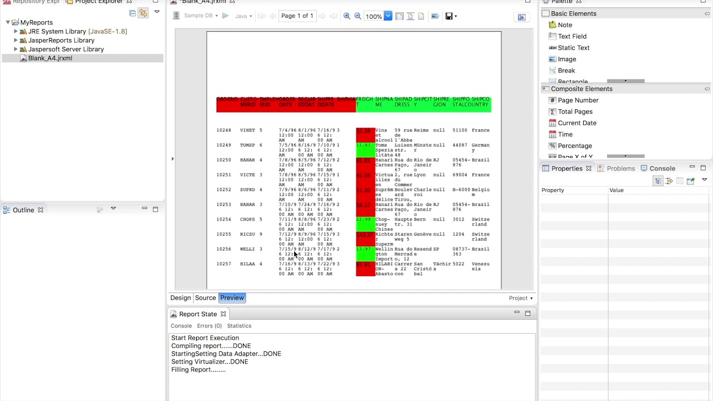Select the Preview tab
This screenshot has width=713, height=401.
pyautogui.click(x=232, y=298)
